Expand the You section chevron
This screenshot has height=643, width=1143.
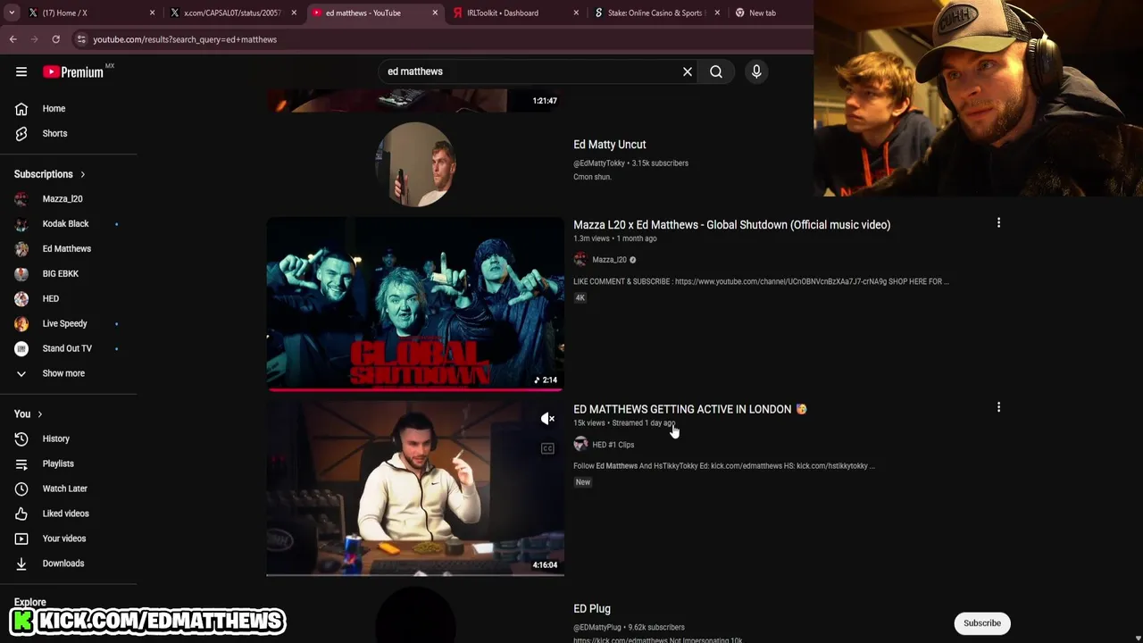coord(39,414)
